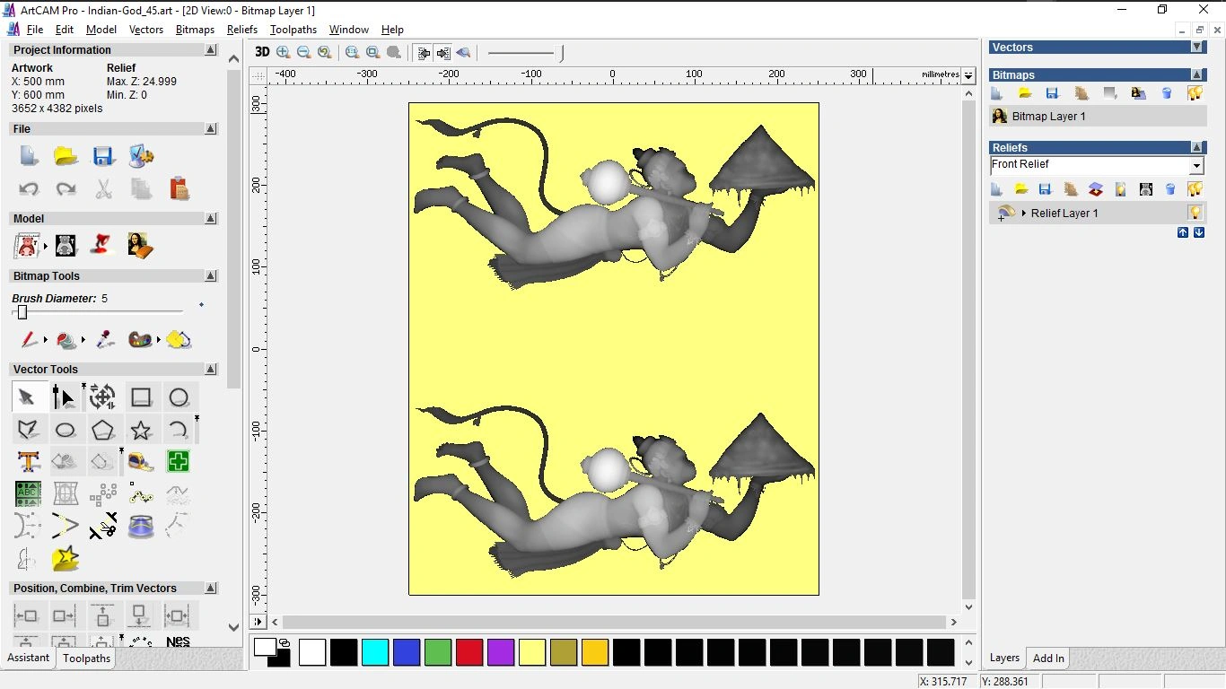Select the star vector shape tool
Viewport: 1226px width, 689px height.
click(x=141, y=430)
